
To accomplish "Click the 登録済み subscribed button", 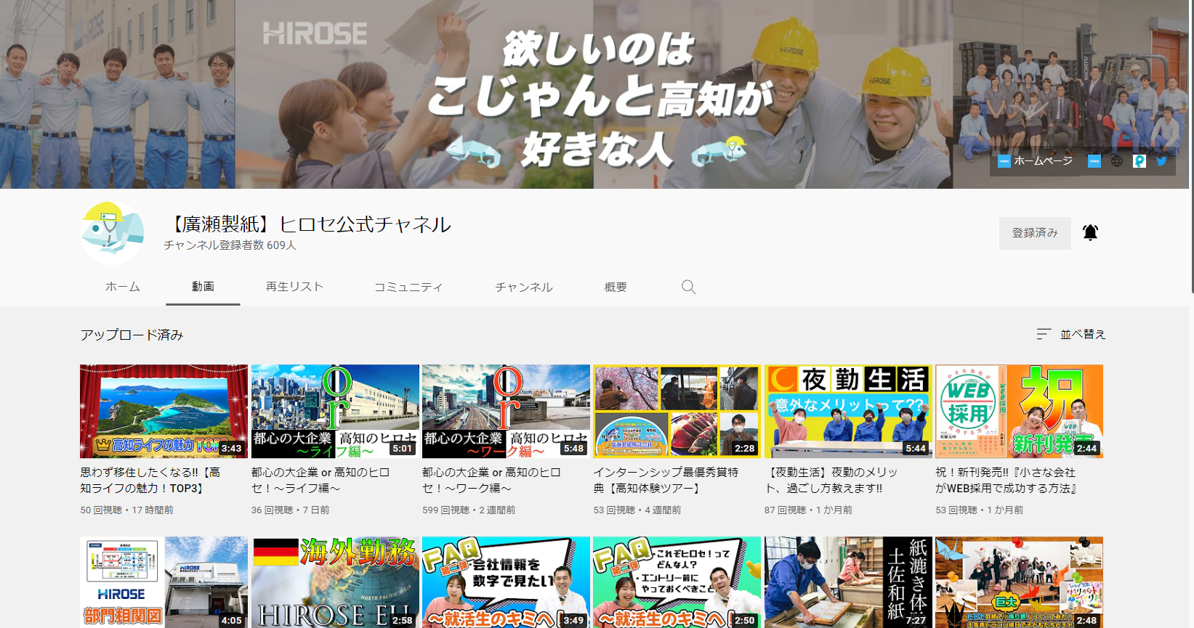I will (1035, 233).
